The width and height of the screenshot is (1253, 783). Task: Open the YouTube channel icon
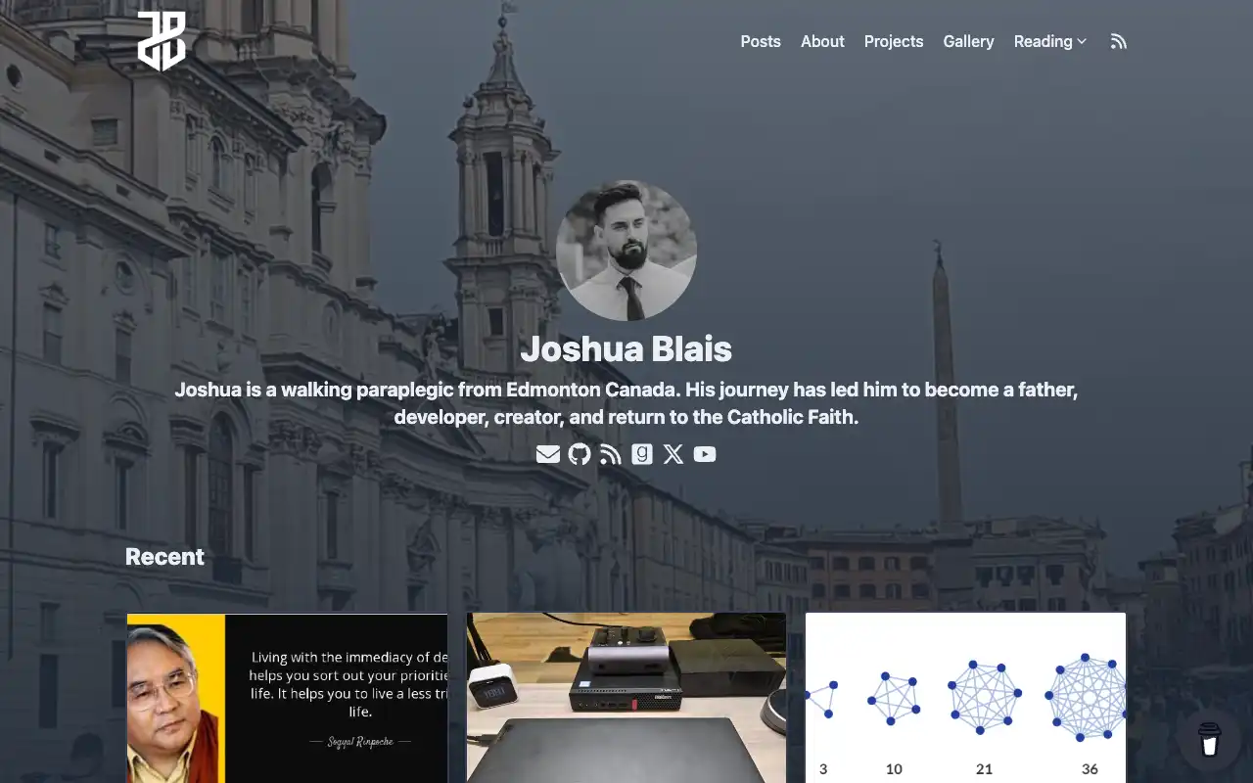(705, 454)
